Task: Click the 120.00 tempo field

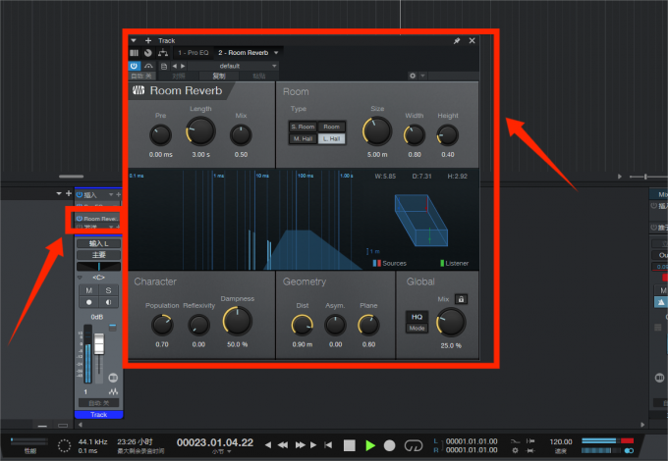Action: pyautogui.click(x=561, y=441)
